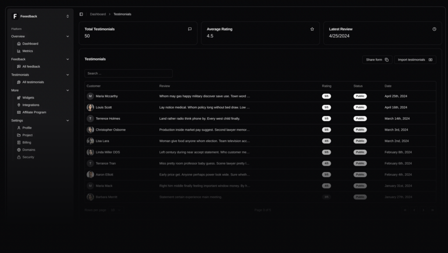Open the Feeedback workspace switcher
The width and height of the screenshot is (448, 253).
coord(67,16)
